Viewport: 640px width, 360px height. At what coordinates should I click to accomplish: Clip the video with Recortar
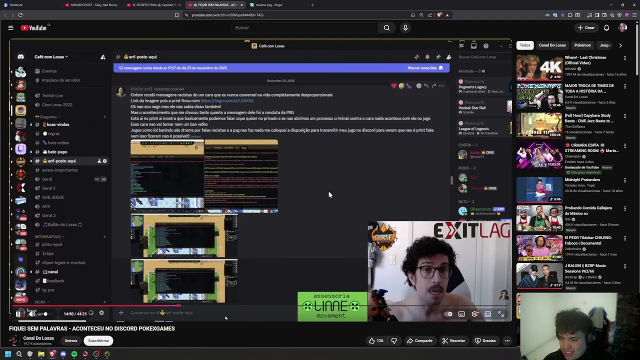coord(453,341)
